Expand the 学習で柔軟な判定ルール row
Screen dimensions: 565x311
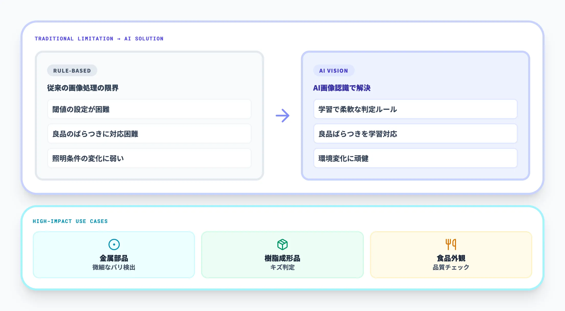pos(416,109)
